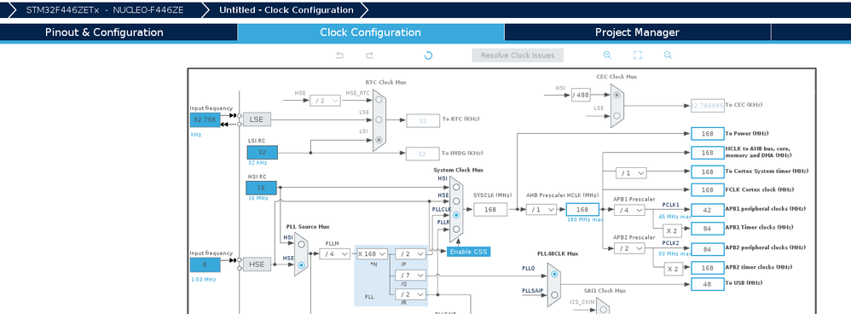Select PLLSAIP on PLL48CLK Mux
Screen dimensions: 851x314
[x=553, y=294]
